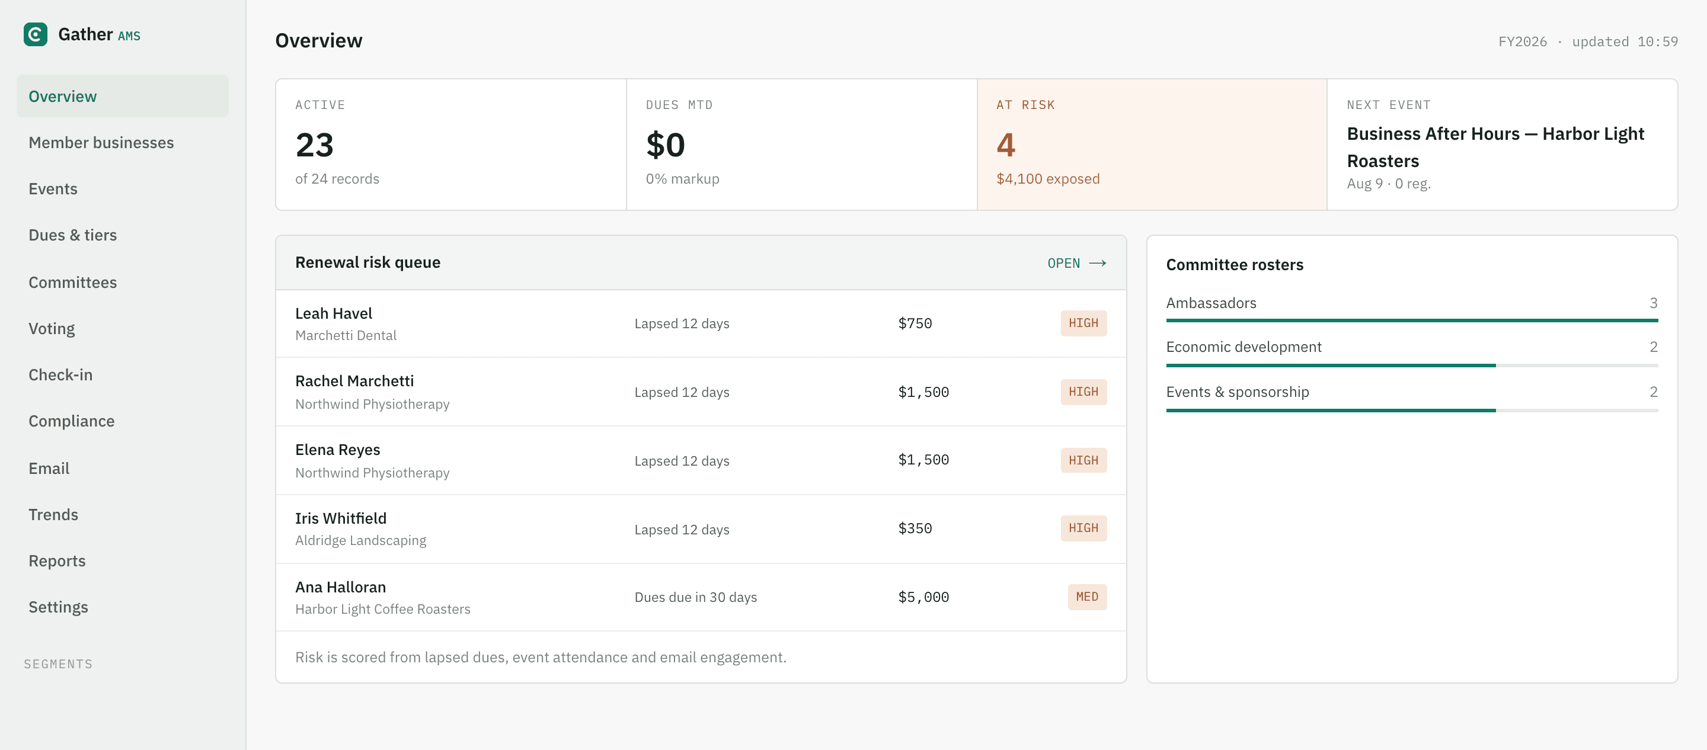This screenshot has width=1707, height=750.
Task: Click the Economic development progress bar
Action: (1411, 365)
